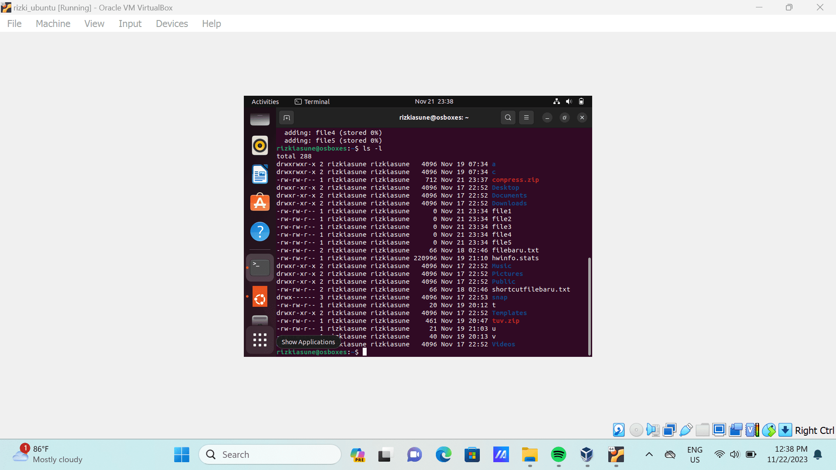
Task: Click VirtualBox display indicator icon
Action: [x=719, y=430]
